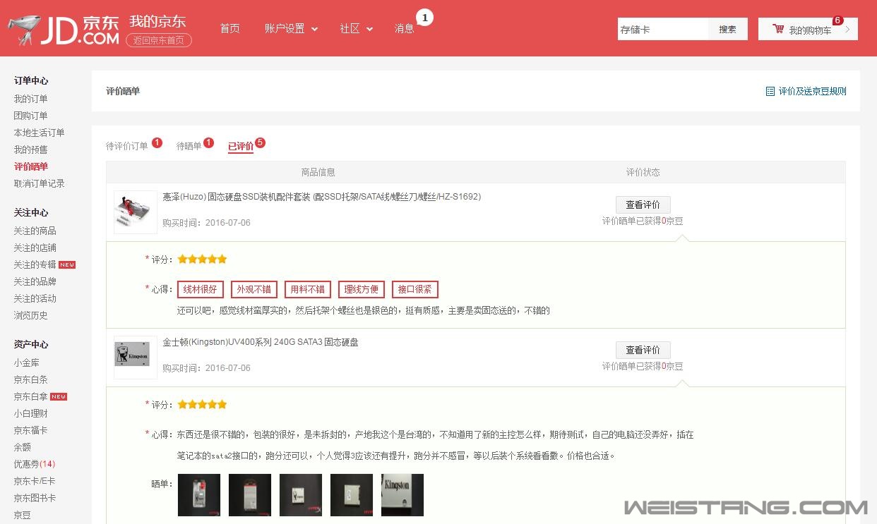Open 小金库 in the sidebar
877x524 pixels.
pos(27,362)
